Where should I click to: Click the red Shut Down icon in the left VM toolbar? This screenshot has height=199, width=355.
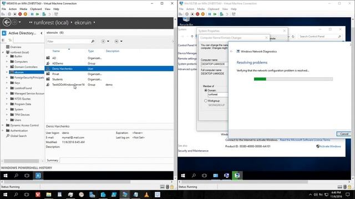20,14
